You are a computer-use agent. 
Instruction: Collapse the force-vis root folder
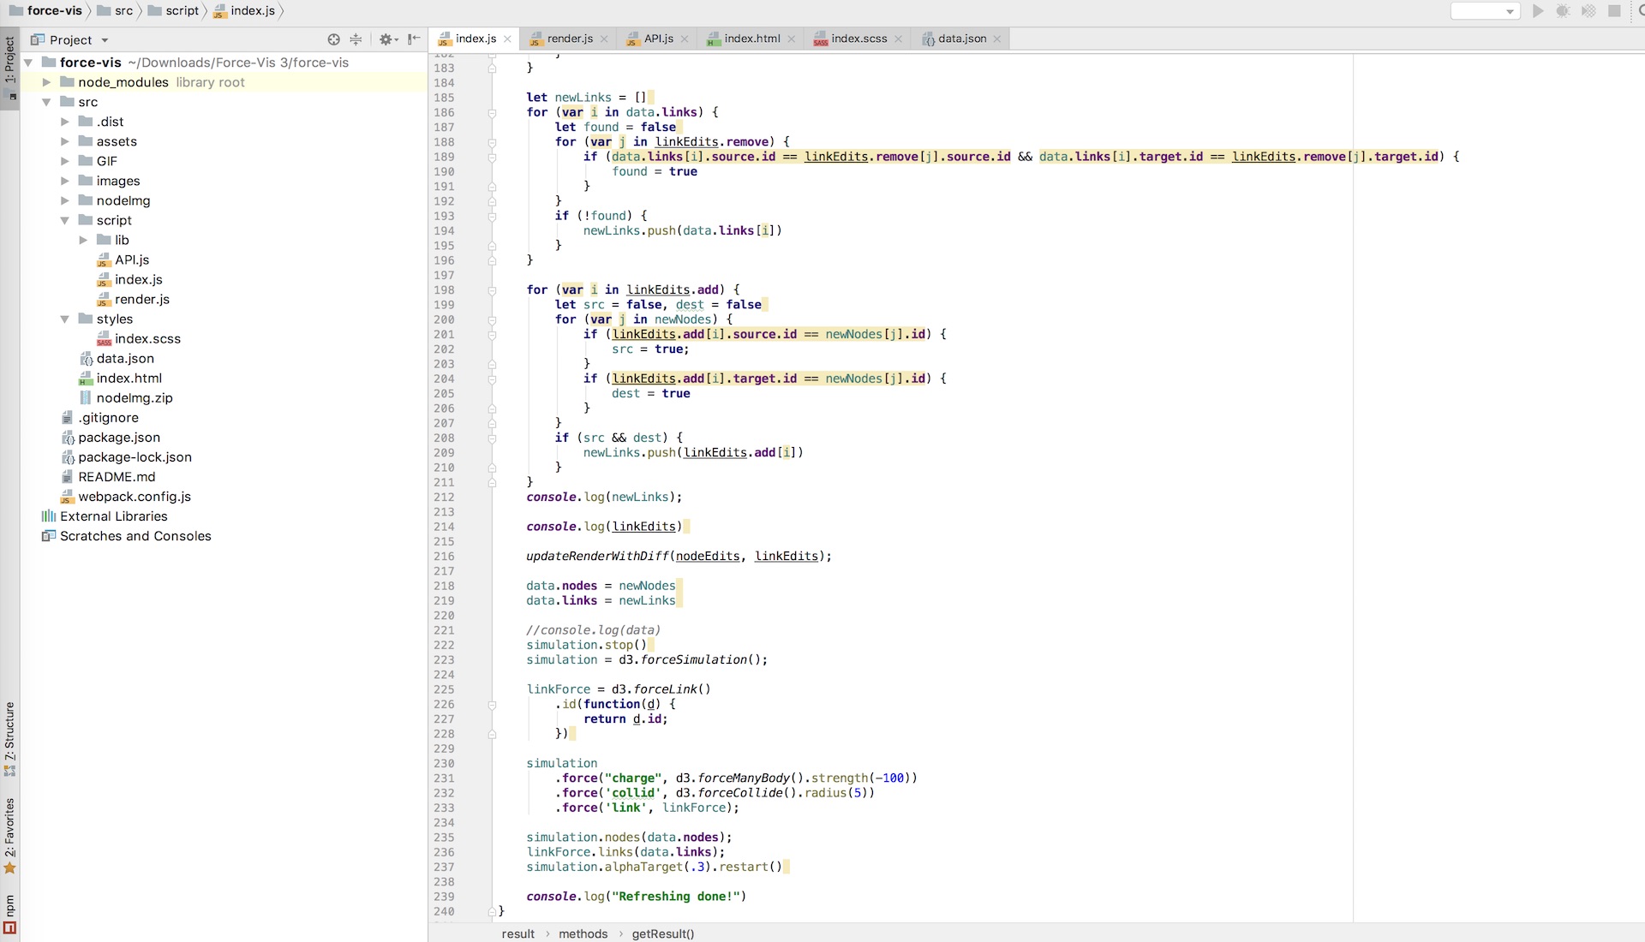(x=28, y=63)
